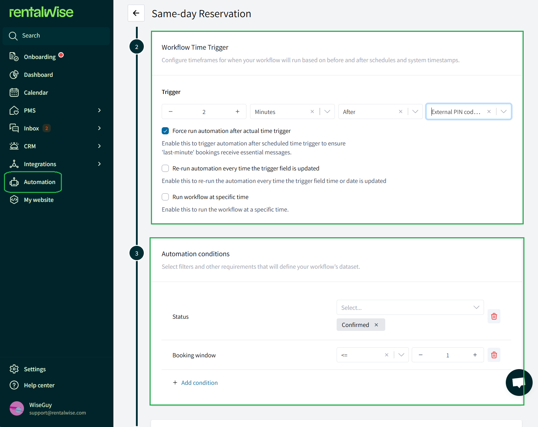538x427 pixels.
Task: Open the Dashboard menu item
Action: [38, 75]
